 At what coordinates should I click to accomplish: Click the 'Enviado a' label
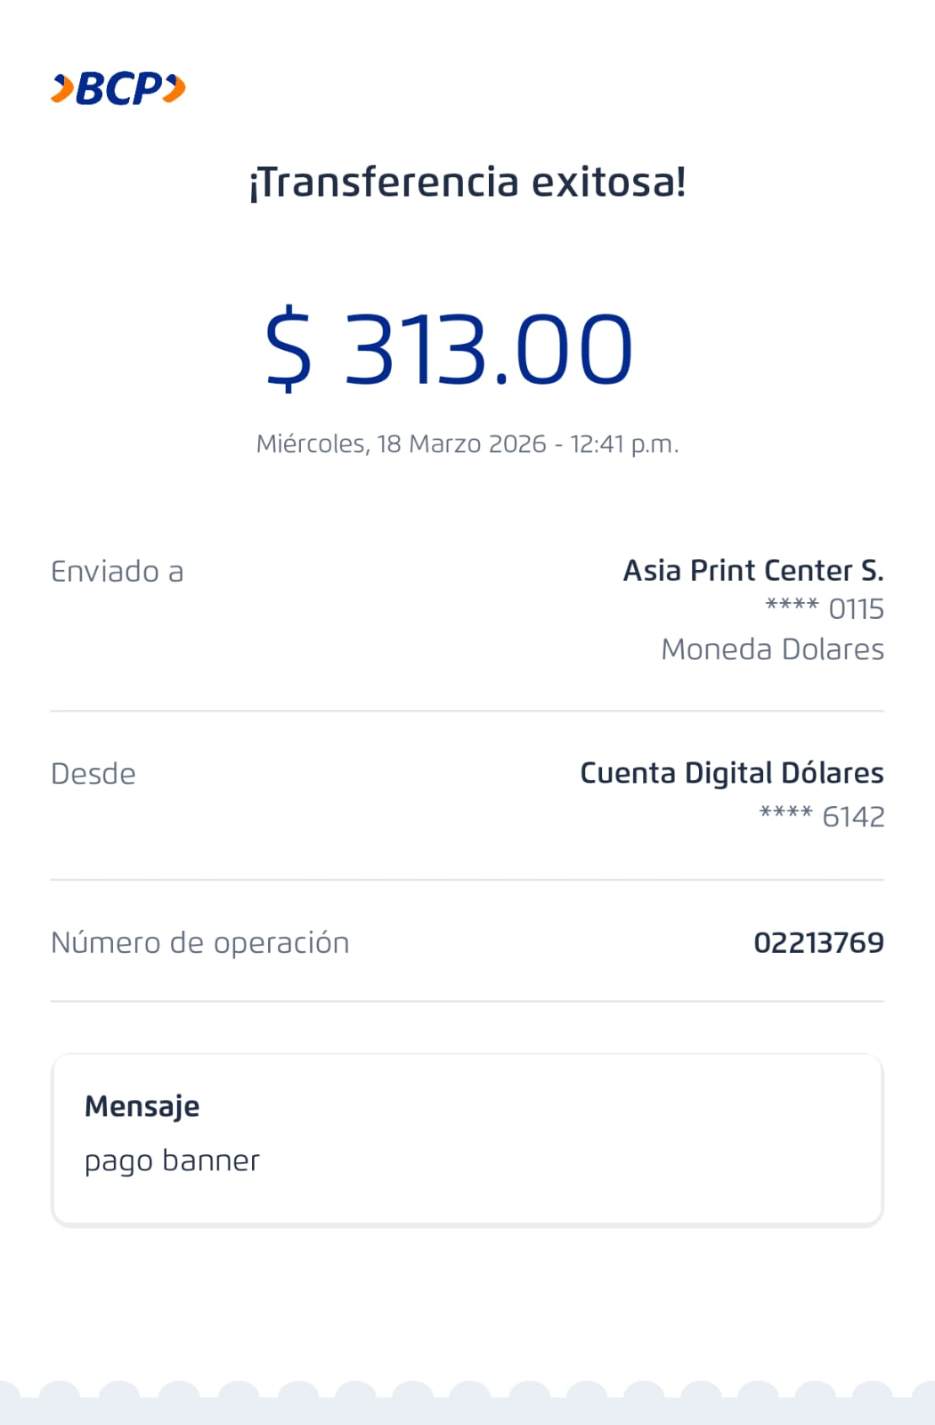tap(117, 572)
